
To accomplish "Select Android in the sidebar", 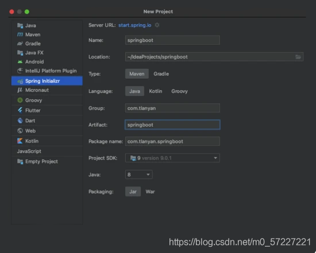I will pos(47,61).
